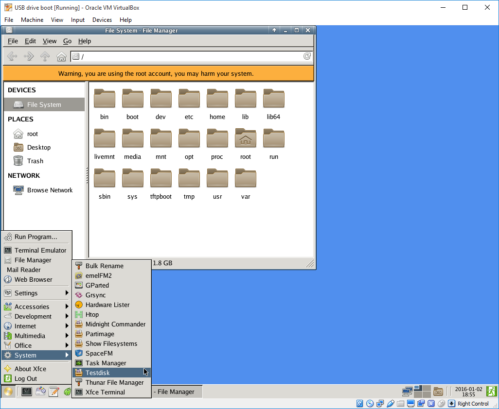Viewport: 499px width, 409px height.
Task: Open the text editor launcher in the bottom panel
Action: 54,392
